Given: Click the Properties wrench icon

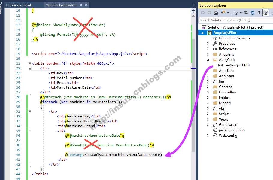Looking at the screenshot, I should pyautogui.click(x=215, y=43).
